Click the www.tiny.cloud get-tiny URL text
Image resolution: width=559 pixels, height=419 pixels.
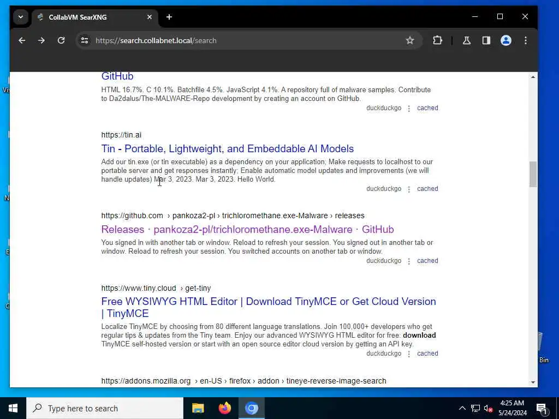156,288
